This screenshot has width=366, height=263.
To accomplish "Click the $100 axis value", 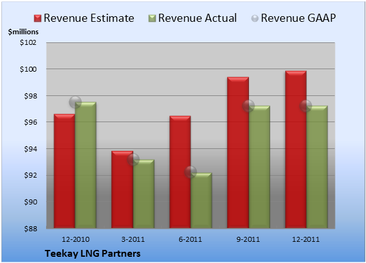I will pyautogui.click(x=28, y=69).
